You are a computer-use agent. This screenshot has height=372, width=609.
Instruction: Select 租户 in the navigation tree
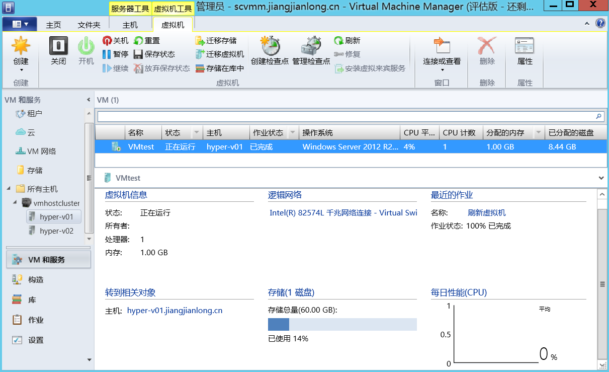(x=29, y=114)
